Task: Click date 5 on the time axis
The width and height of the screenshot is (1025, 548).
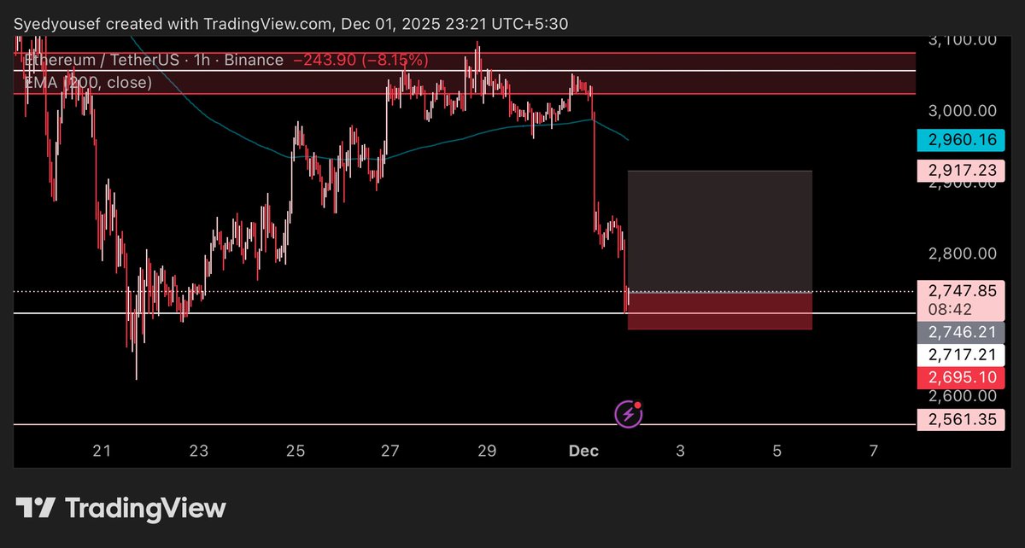Action: [x=776, y=451]
